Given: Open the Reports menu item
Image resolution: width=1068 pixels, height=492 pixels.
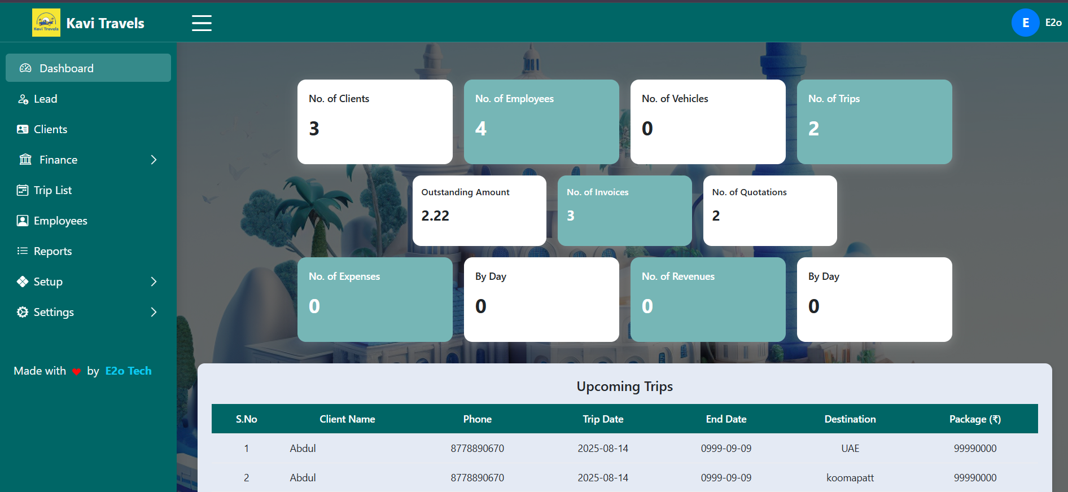Looking at the screenshot, I should click(x=52, y=251).
